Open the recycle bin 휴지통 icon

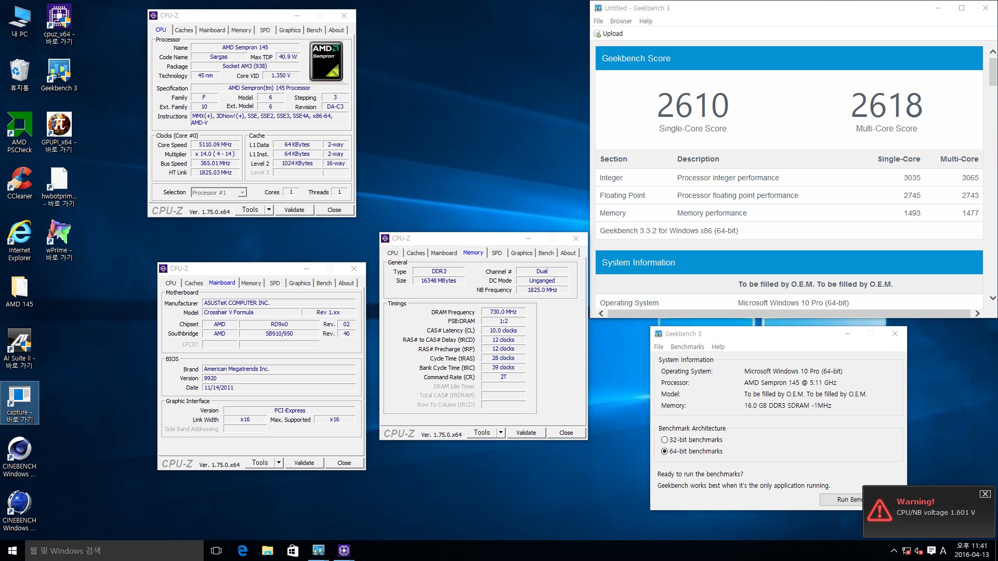point(20,74)
